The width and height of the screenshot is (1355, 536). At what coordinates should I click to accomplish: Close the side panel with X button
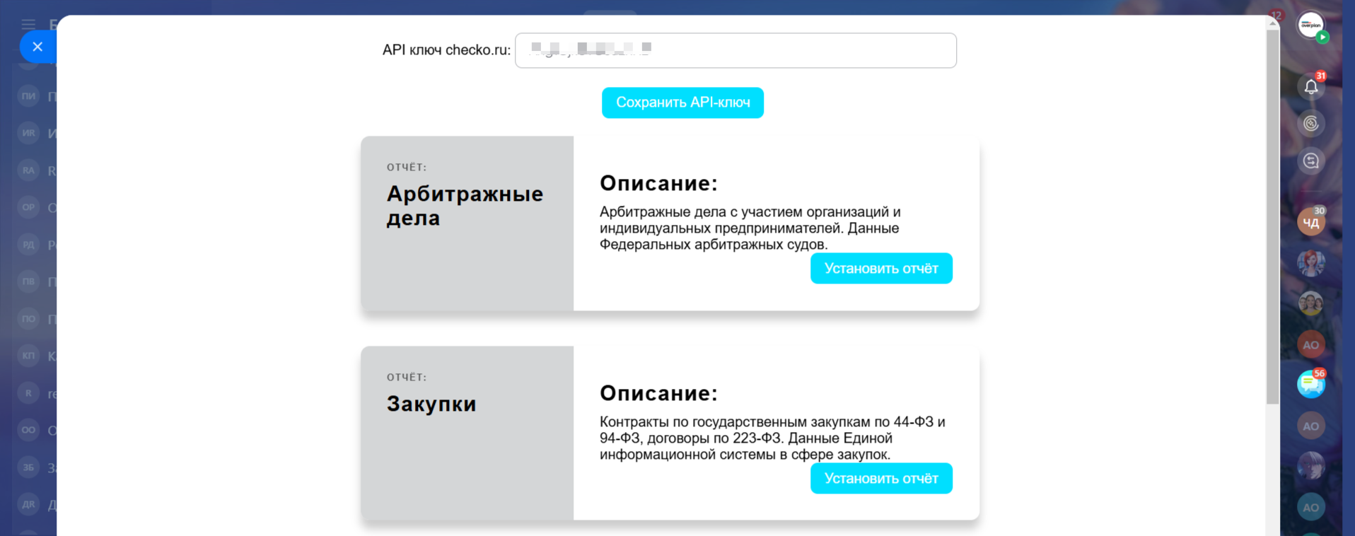coord(37,47)
